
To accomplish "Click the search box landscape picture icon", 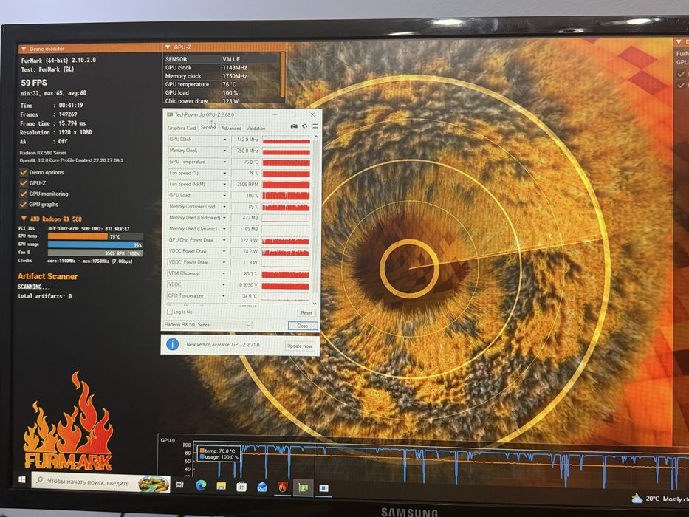I will 154,484.
